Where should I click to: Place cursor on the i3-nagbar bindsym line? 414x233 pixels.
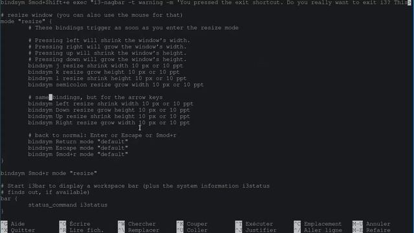[206, 3]
